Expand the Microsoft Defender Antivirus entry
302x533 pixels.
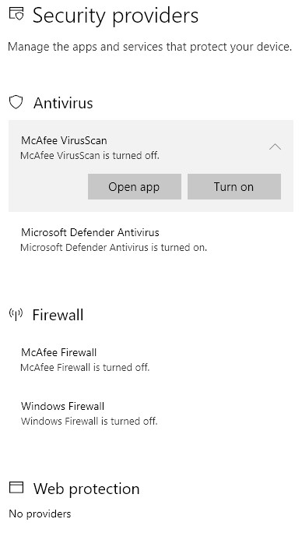(x=151, y=240)
